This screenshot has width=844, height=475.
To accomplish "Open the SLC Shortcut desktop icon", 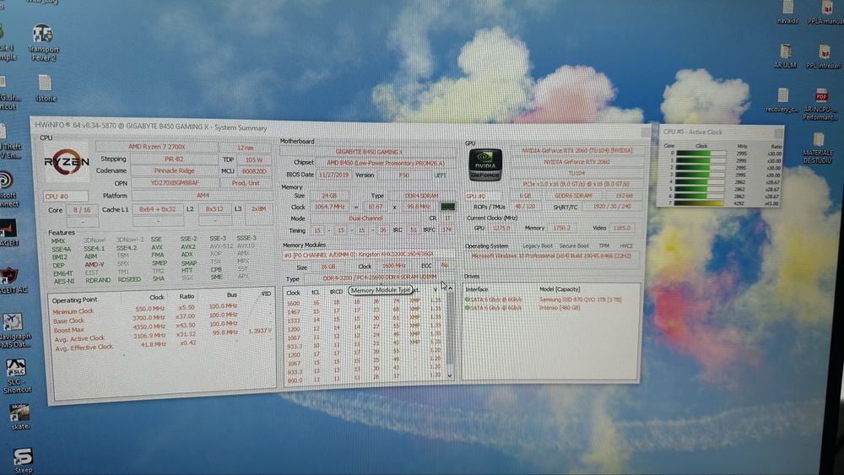I will point(17,376).
